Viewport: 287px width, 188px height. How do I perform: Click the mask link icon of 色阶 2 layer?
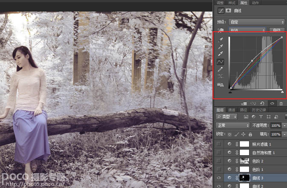coord(237,161)
